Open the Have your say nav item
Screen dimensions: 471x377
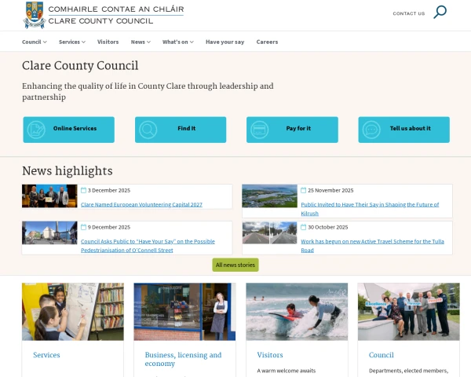pyautogui.click(x=225, y=42)
